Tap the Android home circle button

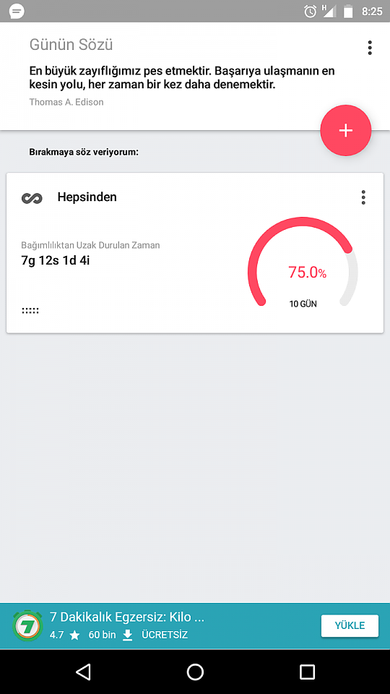click(x=195, y=672)
